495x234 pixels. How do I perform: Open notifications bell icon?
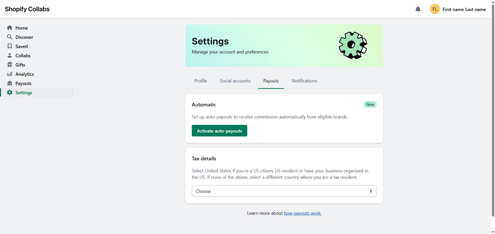[418, 10]
